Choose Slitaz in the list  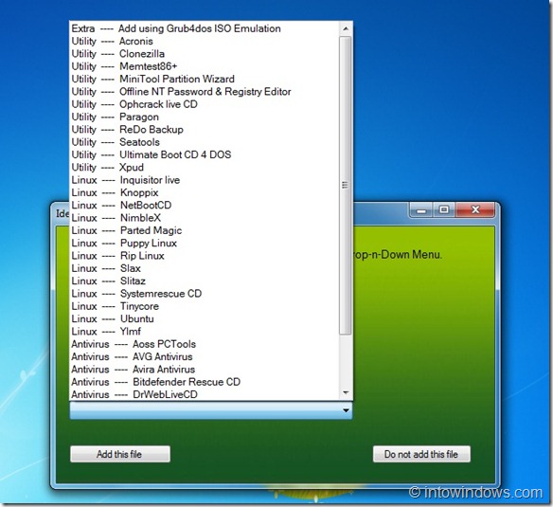[x=205, y=281]
